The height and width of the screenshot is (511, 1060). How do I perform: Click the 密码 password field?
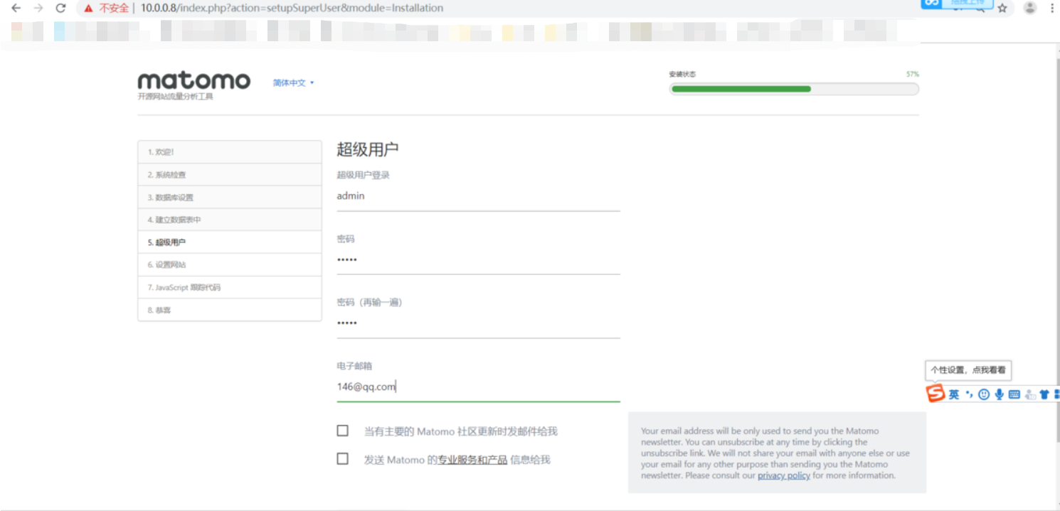(478, 260)
